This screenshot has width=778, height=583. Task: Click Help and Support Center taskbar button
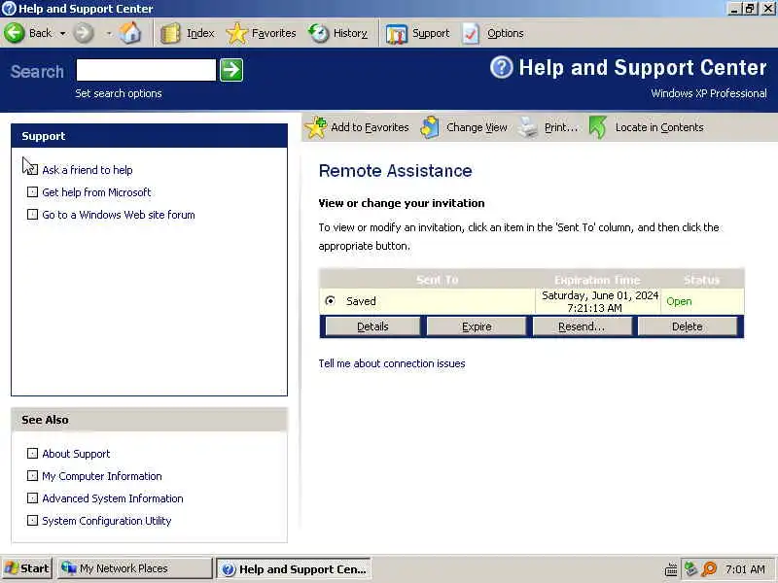pyautogui.click(x=294, y=569)
